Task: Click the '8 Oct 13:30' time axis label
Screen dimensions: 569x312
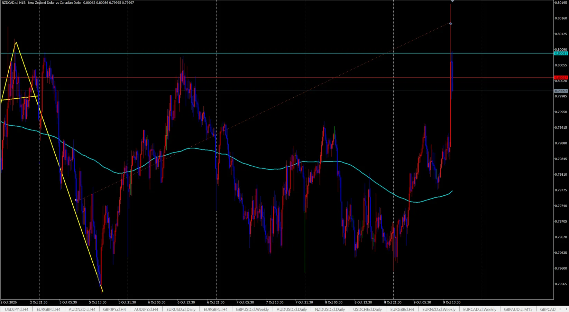Action: pos(363,302)
